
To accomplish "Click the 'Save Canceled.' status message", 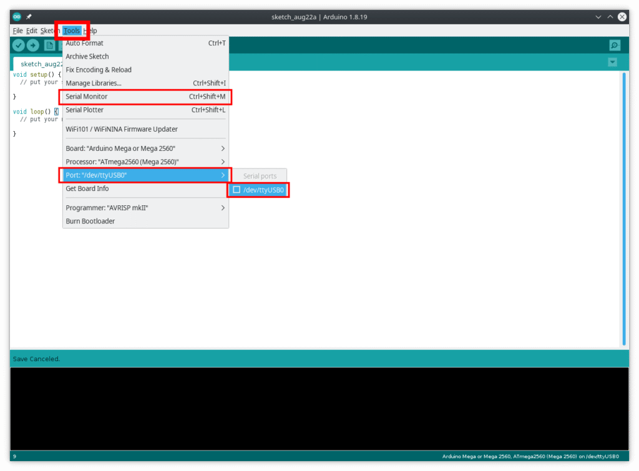I will pos(36,359).
